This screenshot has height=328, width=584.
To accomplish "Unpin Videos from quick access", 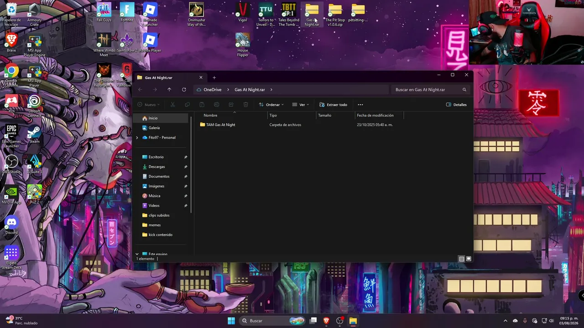I will click(186, 205).
